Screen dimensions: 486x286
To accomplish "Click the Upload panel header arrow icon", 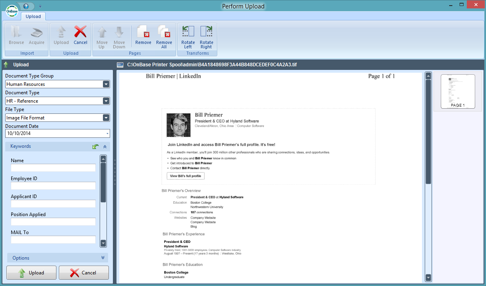I will 6,64.
